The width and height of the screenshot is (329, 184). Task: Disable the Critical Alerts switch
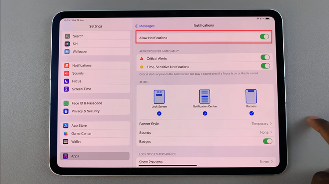pos(265,57)
